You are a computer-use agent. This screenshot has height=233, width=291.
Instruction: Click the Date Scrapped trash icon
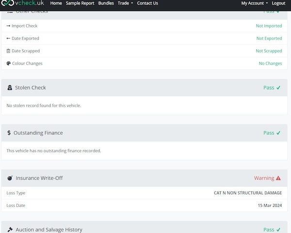(8, 51)
